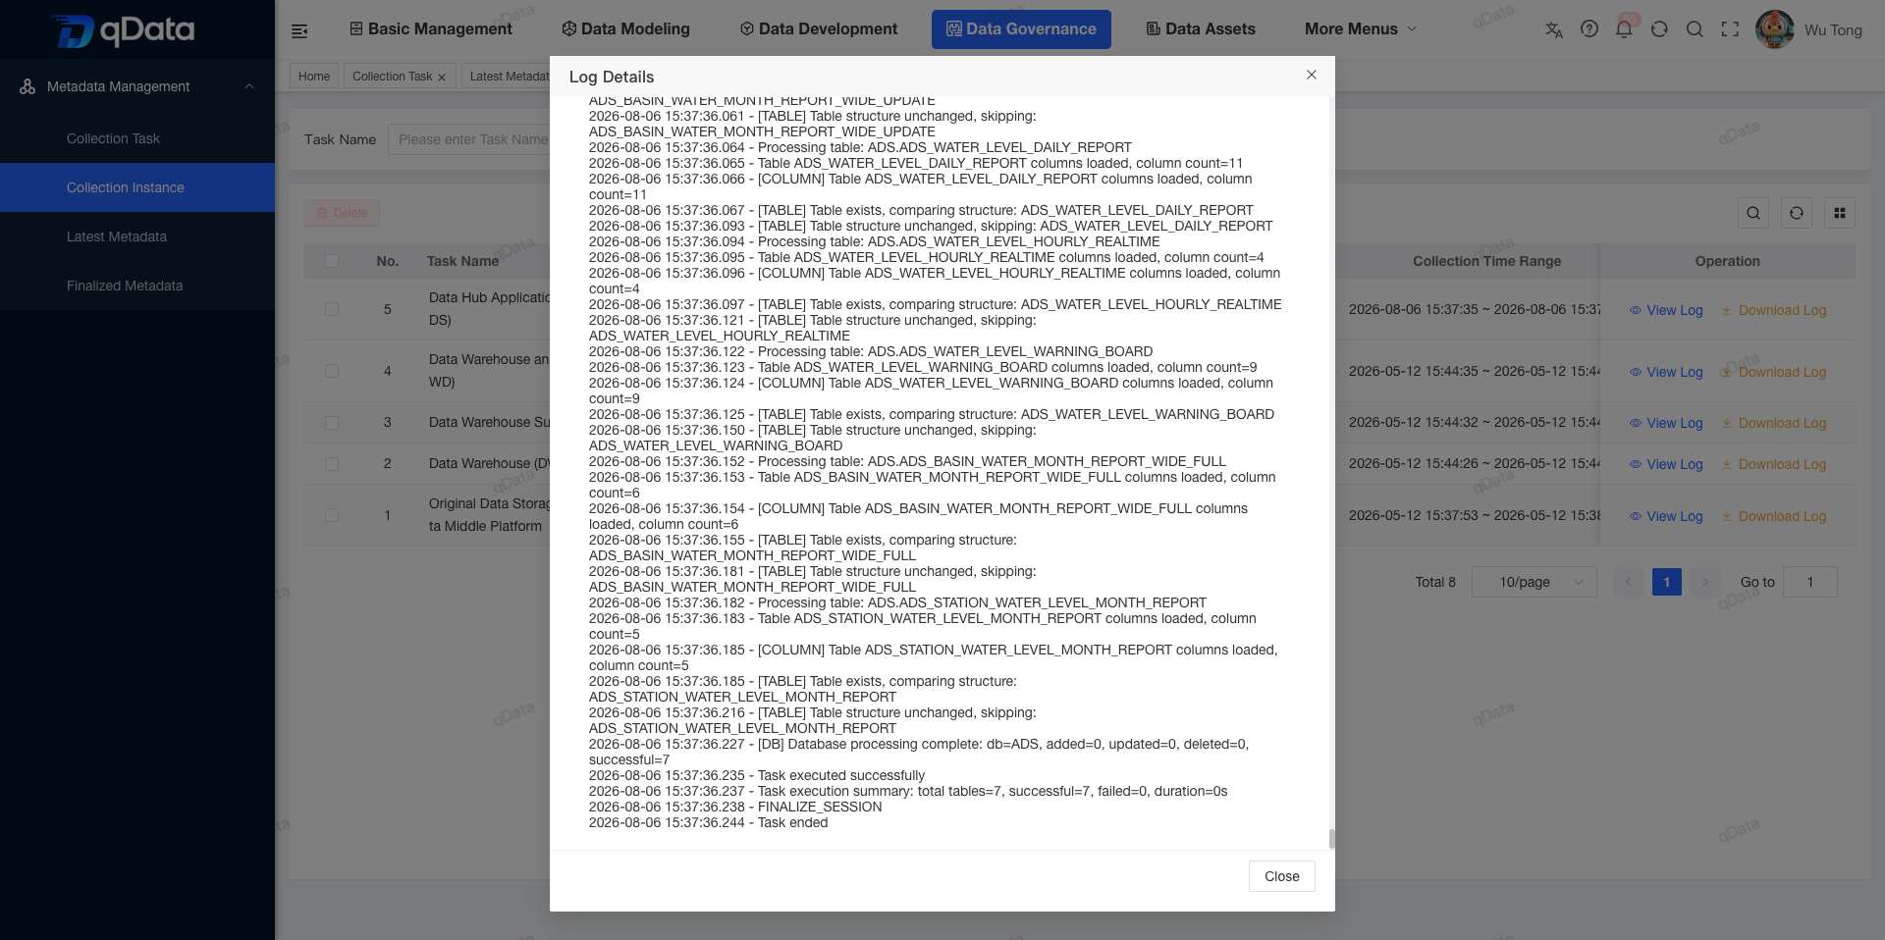Open notifications bell icon
This screenshot has width=1885, height=940.
click(1624, 29)
